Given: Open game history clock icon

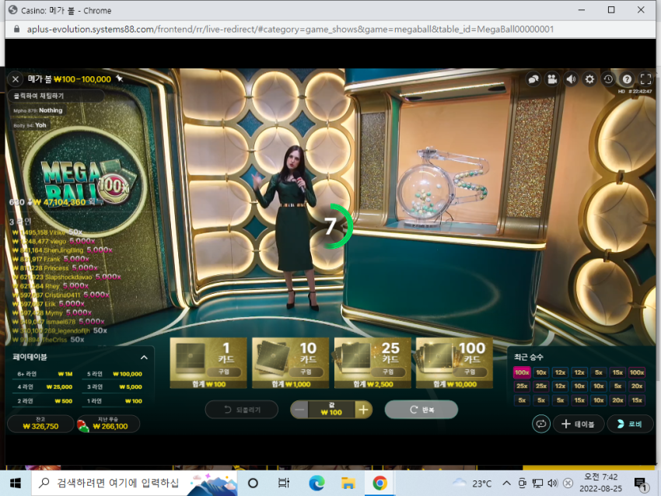Looking at the screenshot, I should coord(608,79).
